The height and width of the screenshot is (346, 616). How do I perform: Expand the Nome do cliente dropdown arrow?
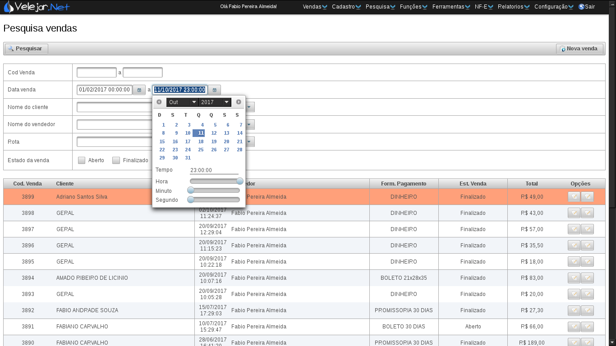click(249, 107)
